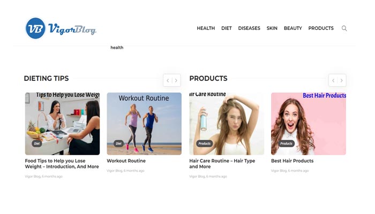The width and height of the screenshot is (375, 214).
Task: Open the Best Hair Products thumbnail image
Action: [x=309, y=124]
